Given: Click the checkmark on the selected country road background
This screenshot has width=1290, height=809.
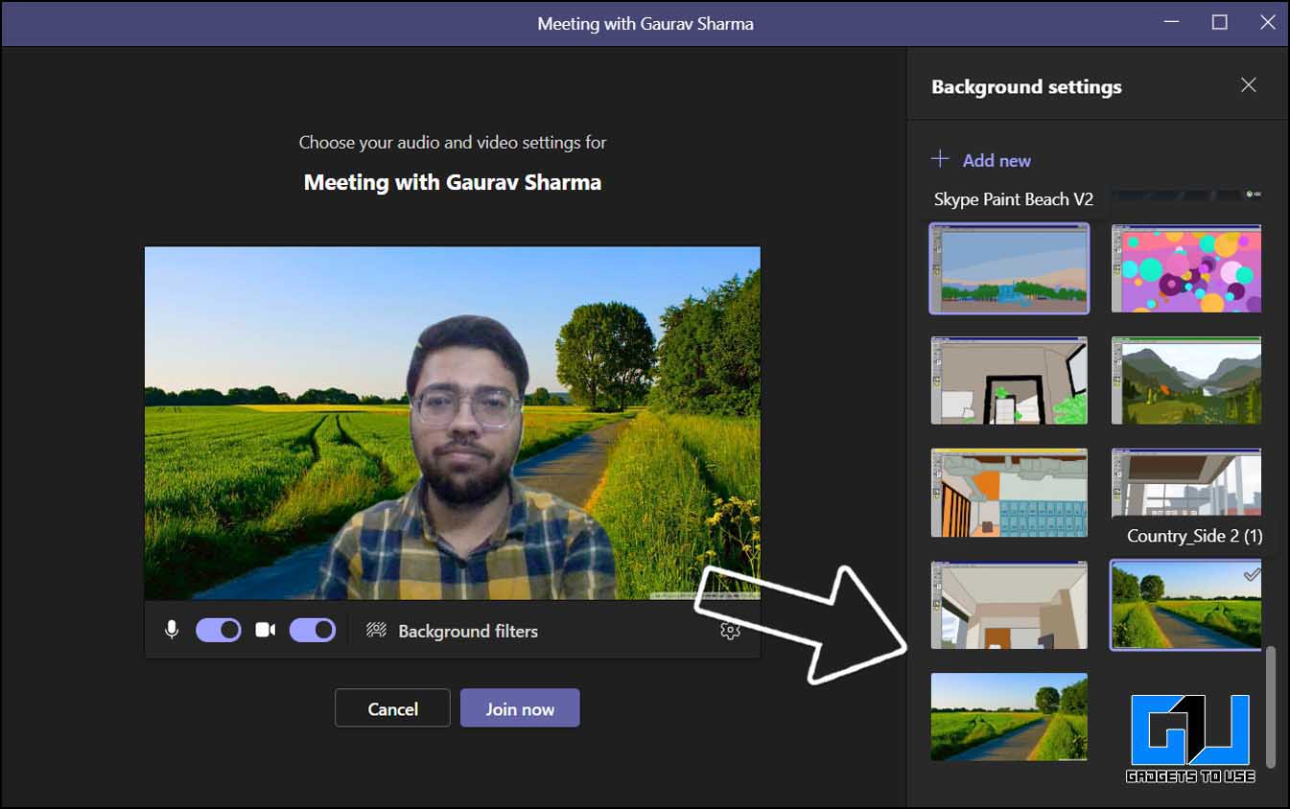Looking at the screenshot, I should [1252, 576].
